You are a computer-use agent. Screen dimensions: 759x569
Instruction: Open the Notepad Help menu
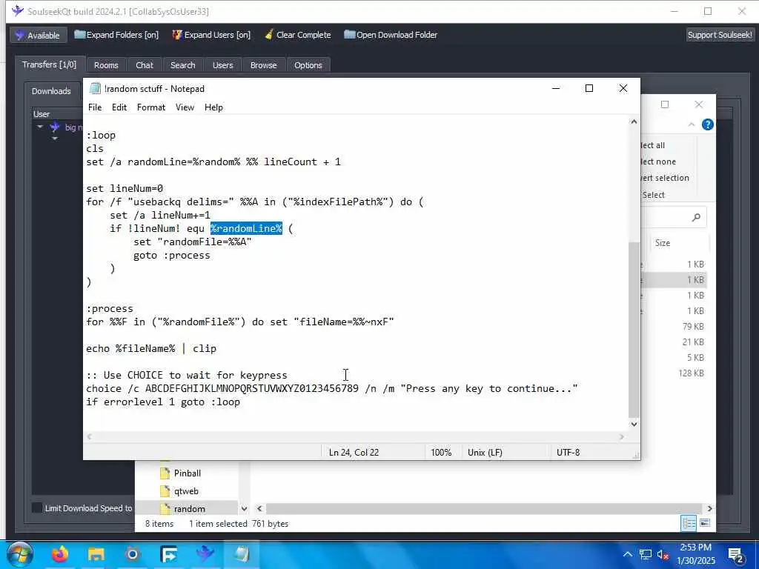tap(213, 107)
